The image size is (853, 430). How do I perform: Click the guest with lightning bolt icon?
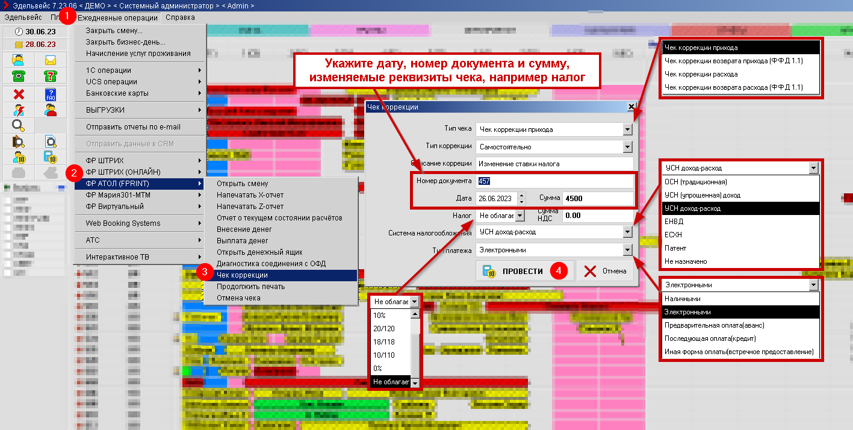click(x=18, y=110)
